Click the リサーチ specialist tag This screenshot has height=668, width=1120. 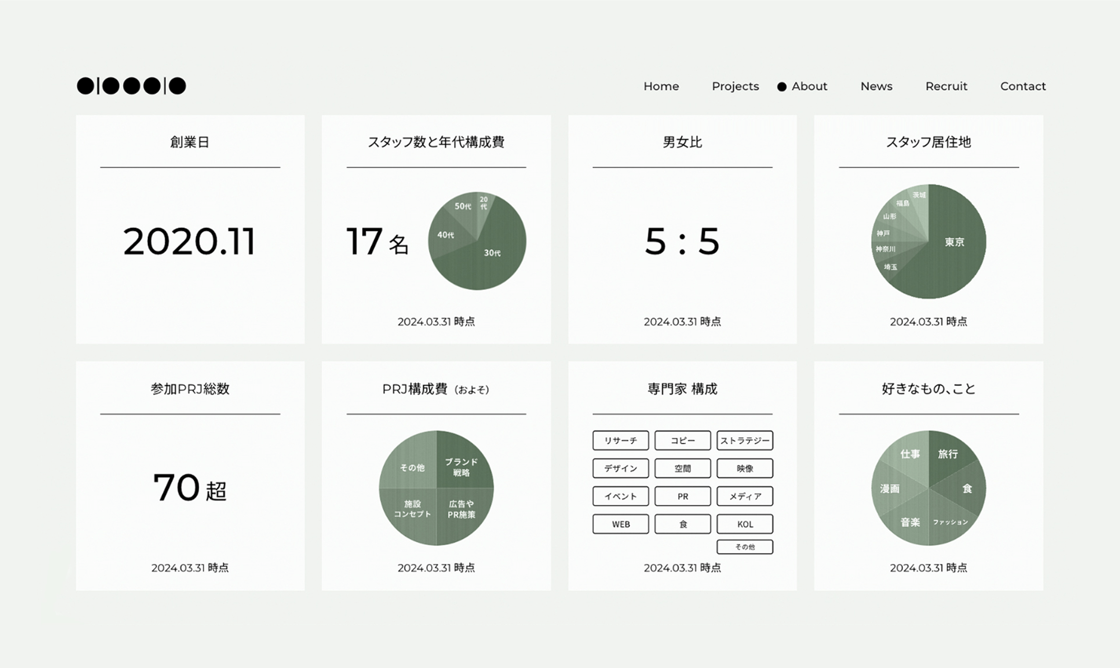tap(621, 440)
